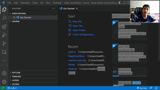Click the feedback icon in status bar
160x90 pixels.
pos(151,88)
